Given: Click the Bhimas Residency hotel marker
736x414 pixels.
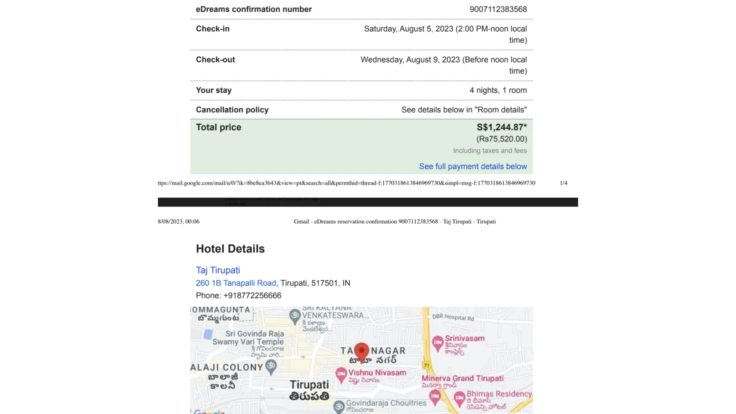Looking at the screenshot, I should pyautogui.click(x=459, y=399).
